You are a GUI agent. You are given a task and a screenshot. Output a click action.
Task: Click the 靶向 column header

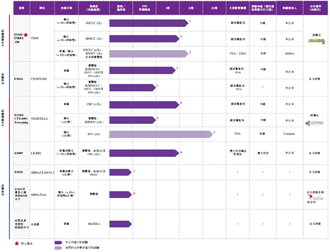[x=42, y=8]
